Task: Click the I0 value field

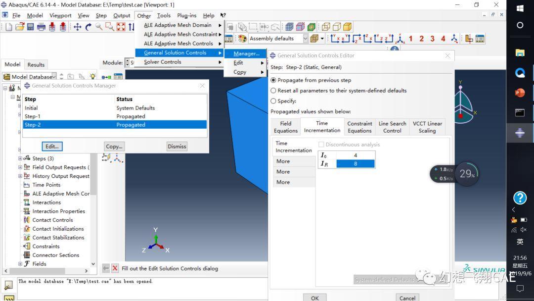Action: pos(356,155)
